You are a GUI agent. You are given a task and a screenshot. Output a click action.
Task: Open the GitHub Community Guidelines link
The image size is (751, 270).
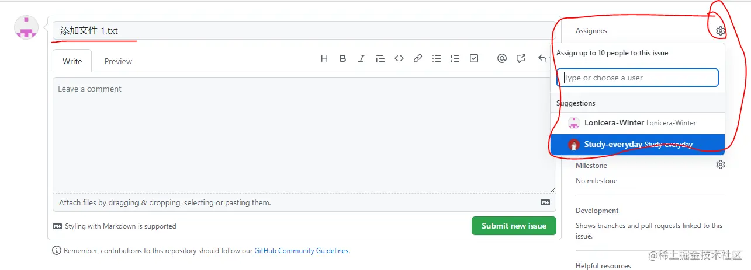tap(302, 251)
